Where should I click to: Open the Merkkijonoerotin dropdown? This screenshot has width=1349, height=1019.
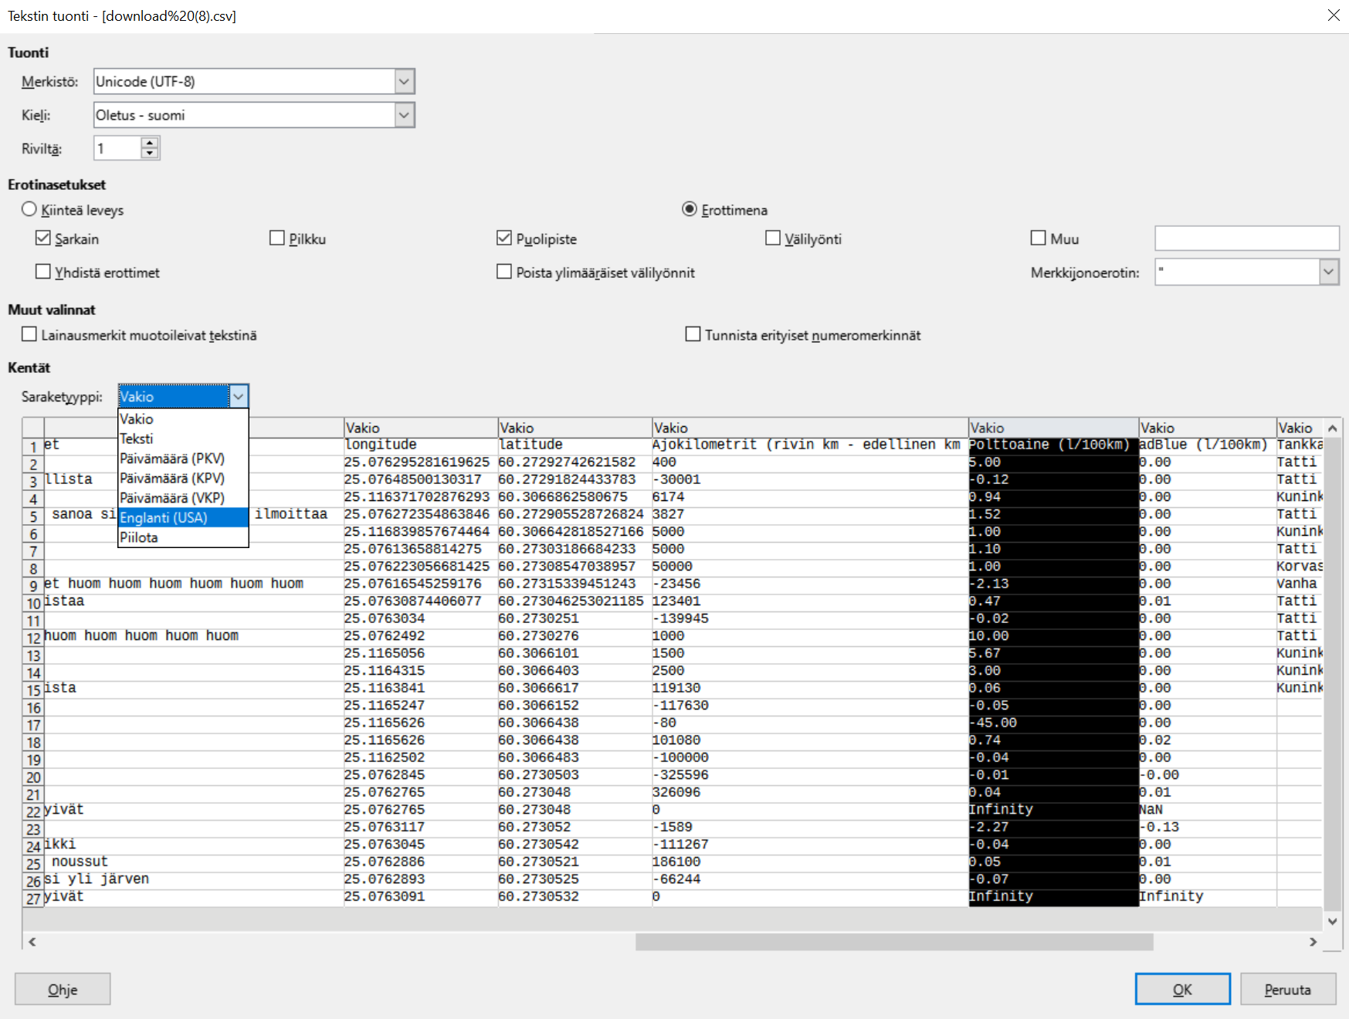click(x=1328, y=272)
